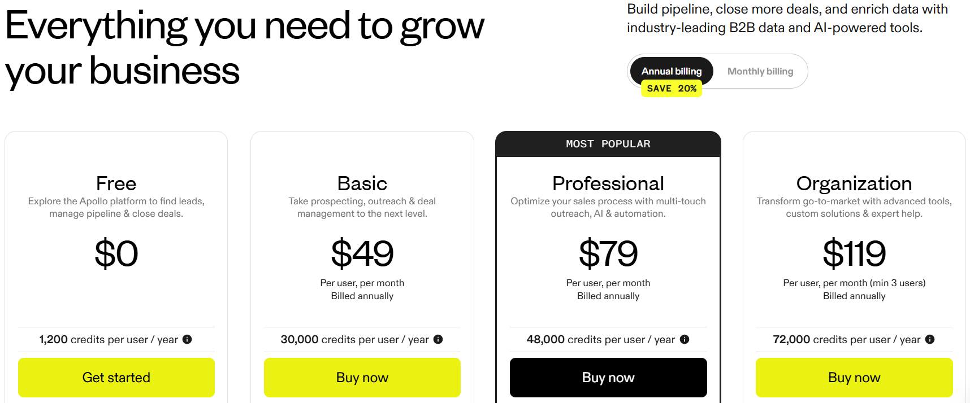Click the info icon beside 72,000 credits
970x403 pixels.
(x=930, y=339)
